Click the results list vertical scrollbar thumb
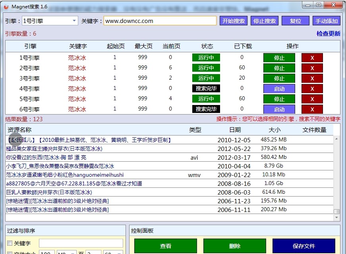 coord(337,212)
